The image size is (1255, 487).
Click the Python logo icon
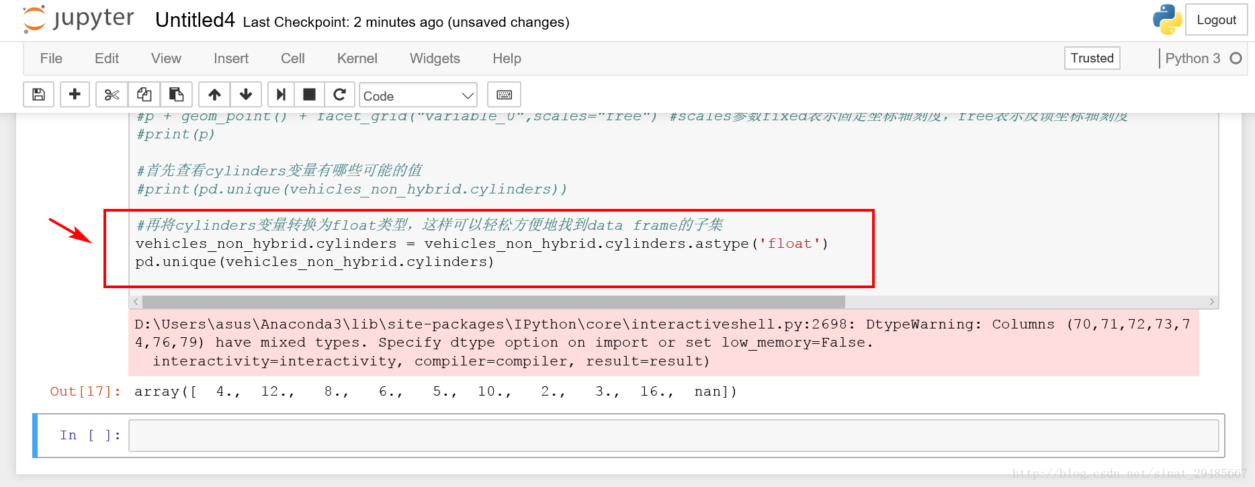pyautogui.click(x=1167, y=19)
